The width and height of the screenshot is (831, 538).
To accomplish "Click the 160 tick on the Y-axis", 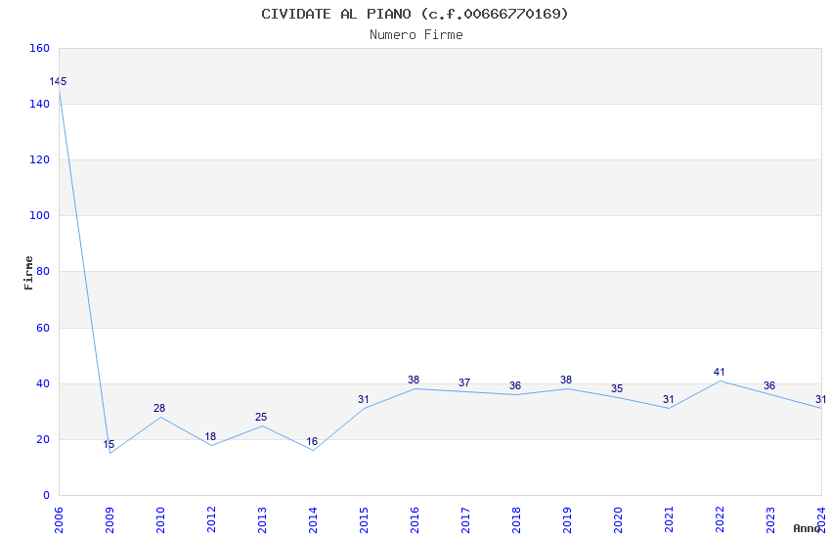I will click(39, 48).
